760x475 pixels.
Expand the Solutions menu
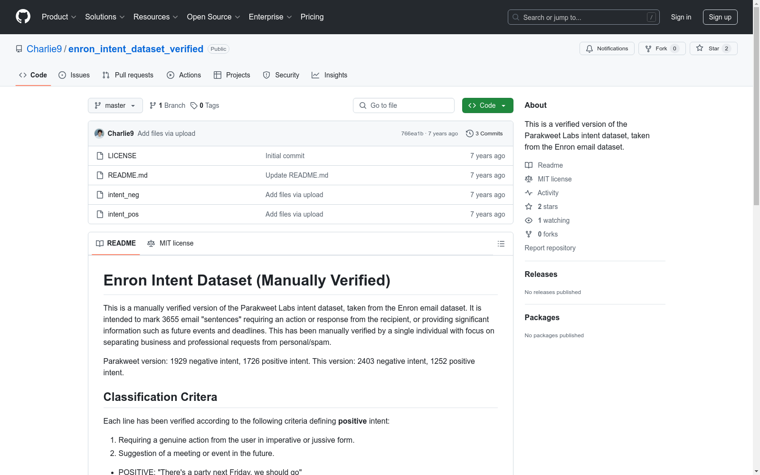click(105, 17)
